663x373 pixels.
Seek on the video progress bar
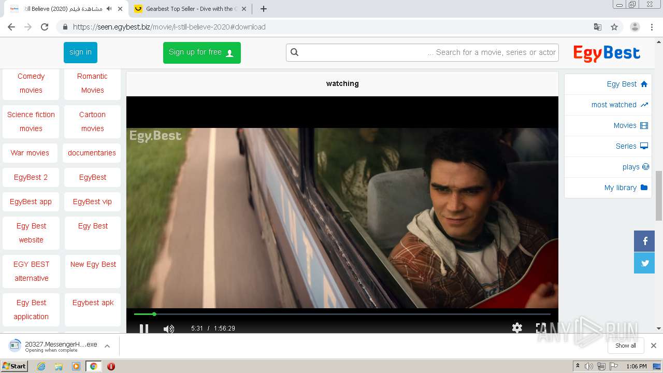pyautogui.click(x=342, y=314)
